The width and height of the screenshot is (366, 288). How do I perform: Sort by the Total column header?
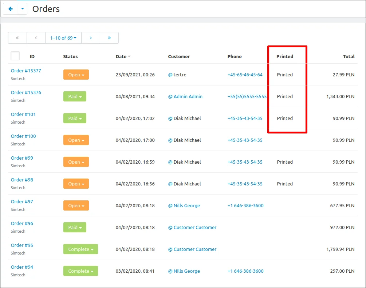point(349,56)
